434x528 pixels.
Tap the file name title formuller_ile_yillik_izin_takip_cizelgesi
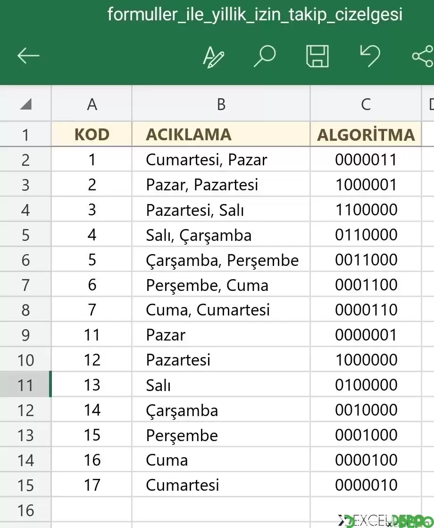click(x=255, y=14)
